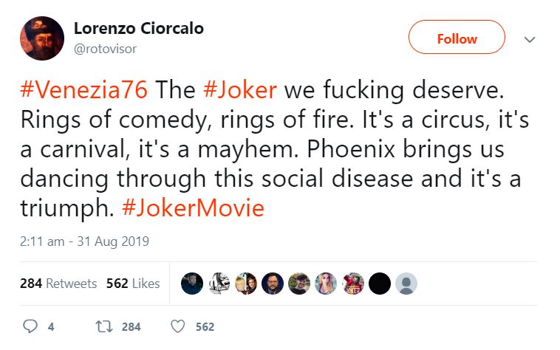Open the #Venezia76 hashtag
The image size is (560, 350).
pos(84,89)
